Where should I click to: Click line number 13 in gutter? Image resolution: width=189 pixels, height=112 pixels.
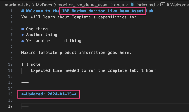click(x=10, y=82)
